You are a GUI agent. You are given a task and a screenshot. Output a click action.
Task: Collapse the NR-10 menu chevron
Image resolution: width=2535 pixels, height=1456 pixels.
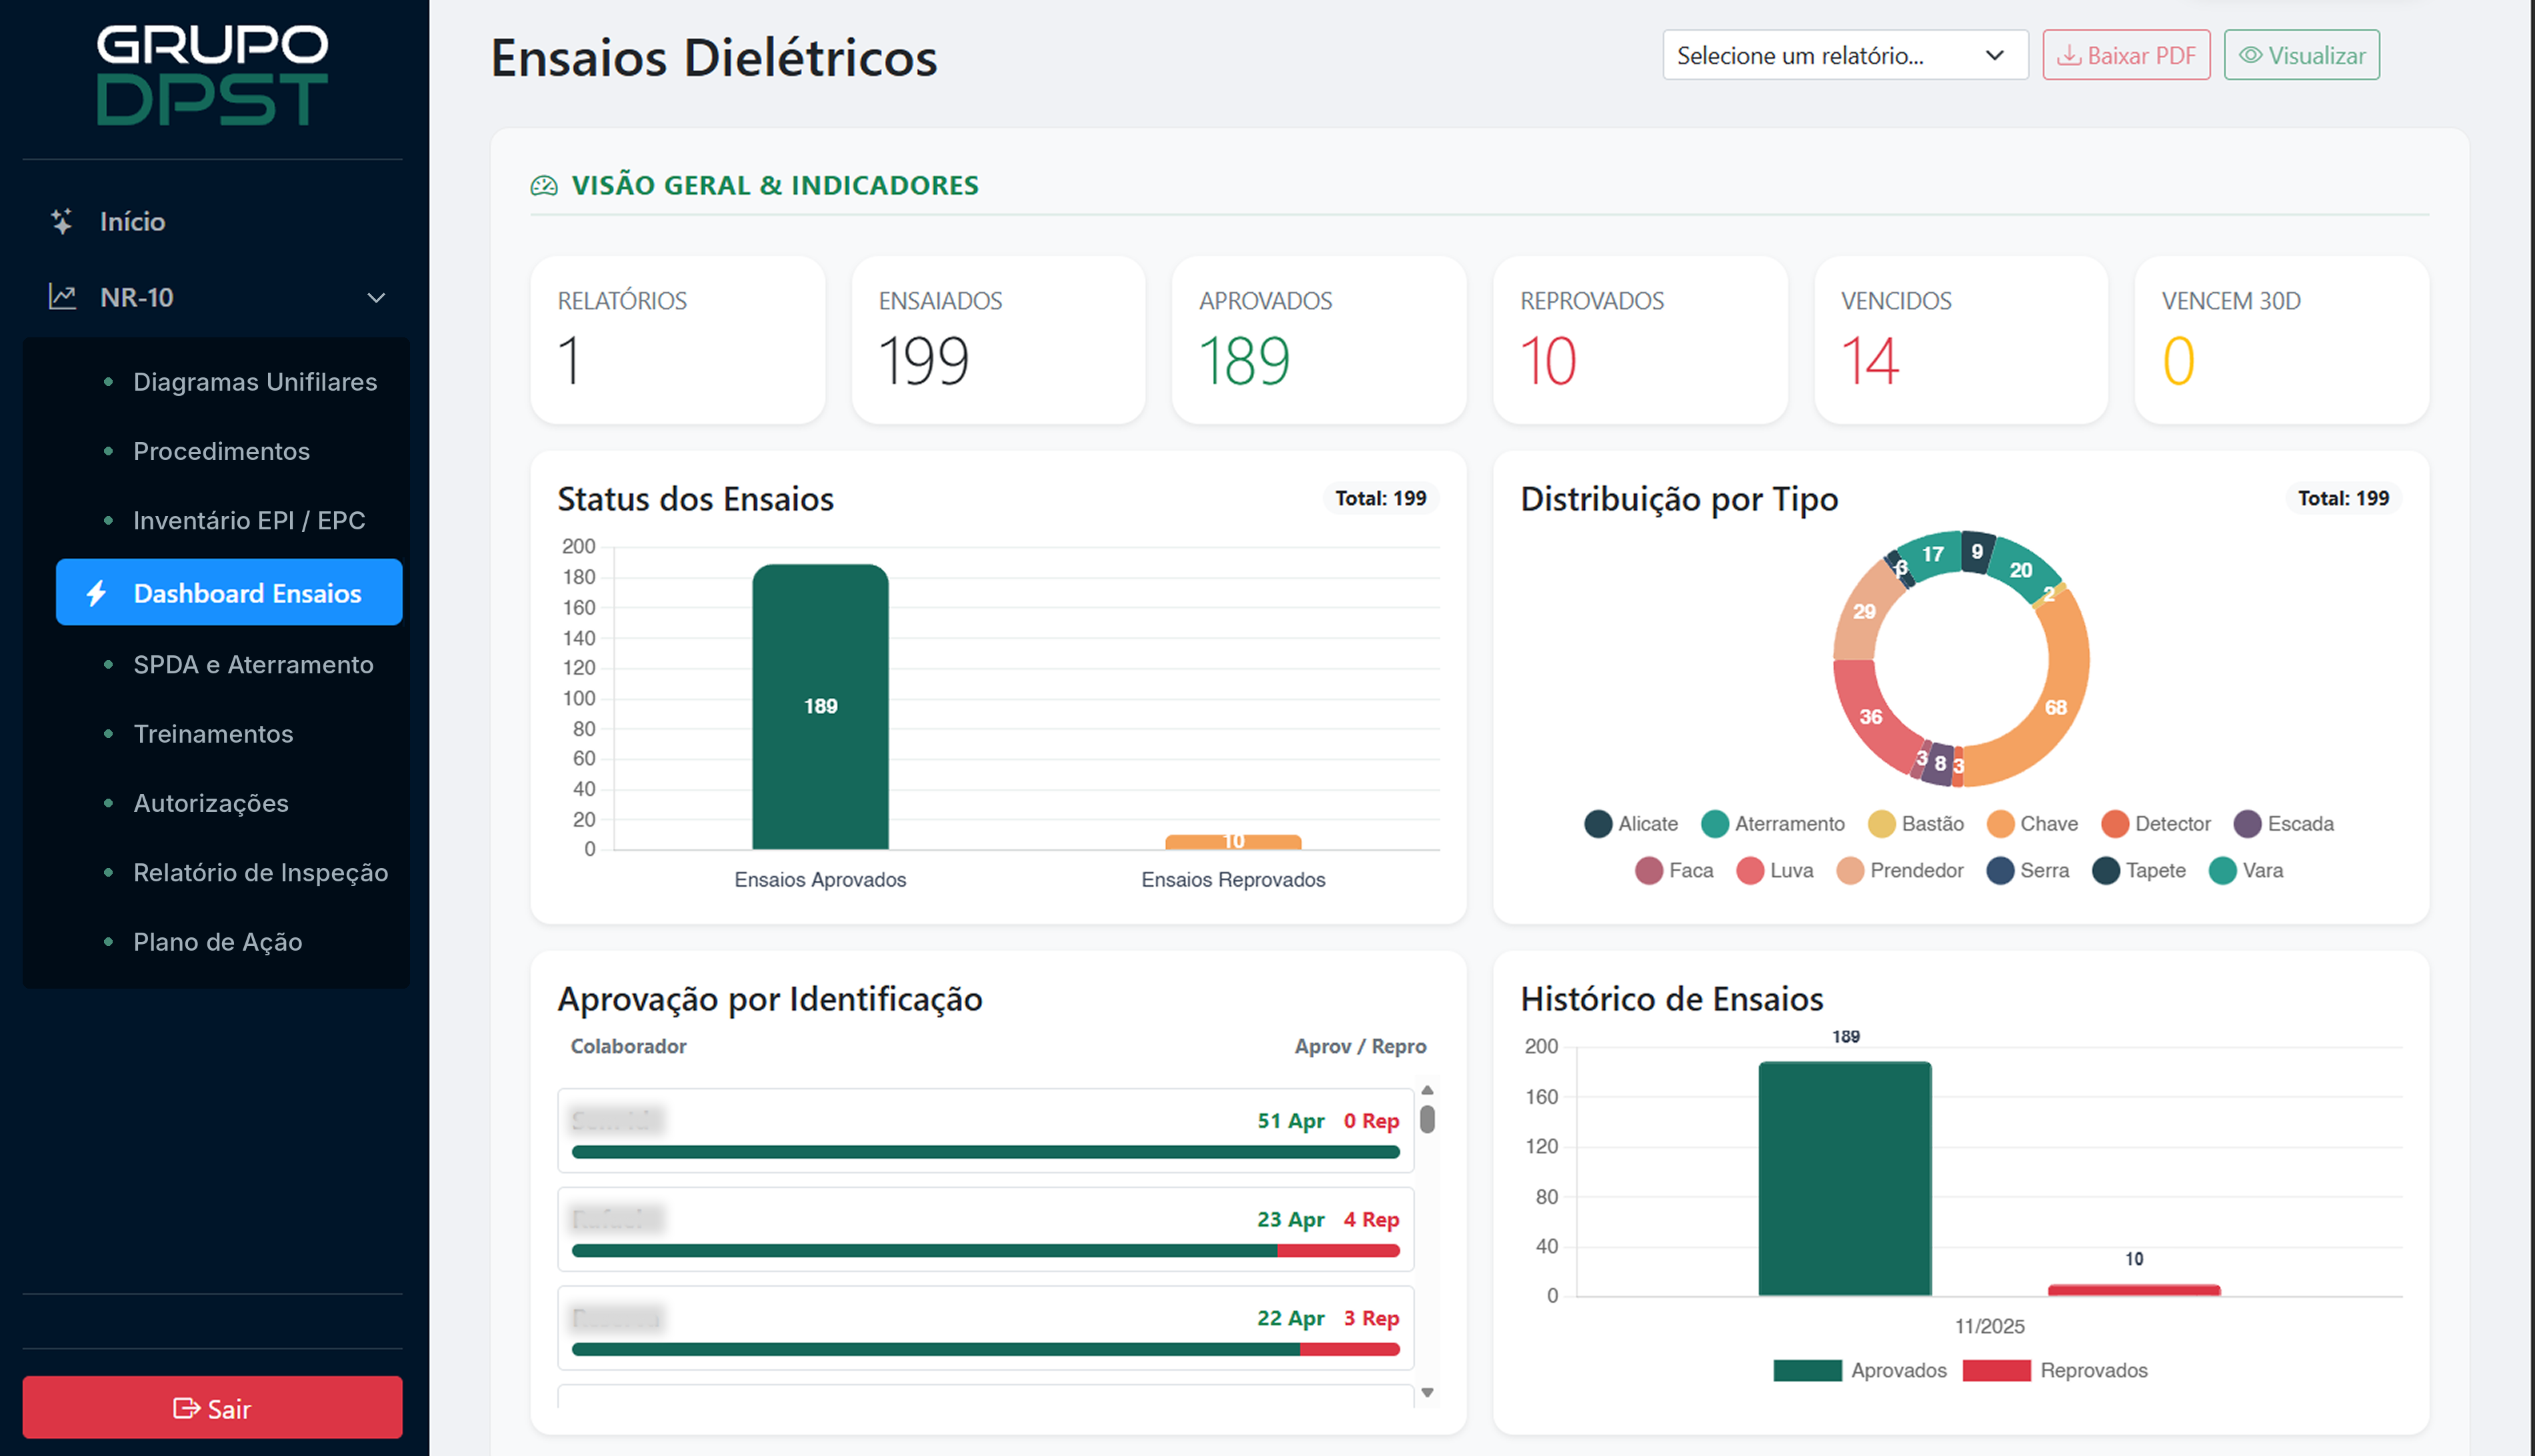376,298
